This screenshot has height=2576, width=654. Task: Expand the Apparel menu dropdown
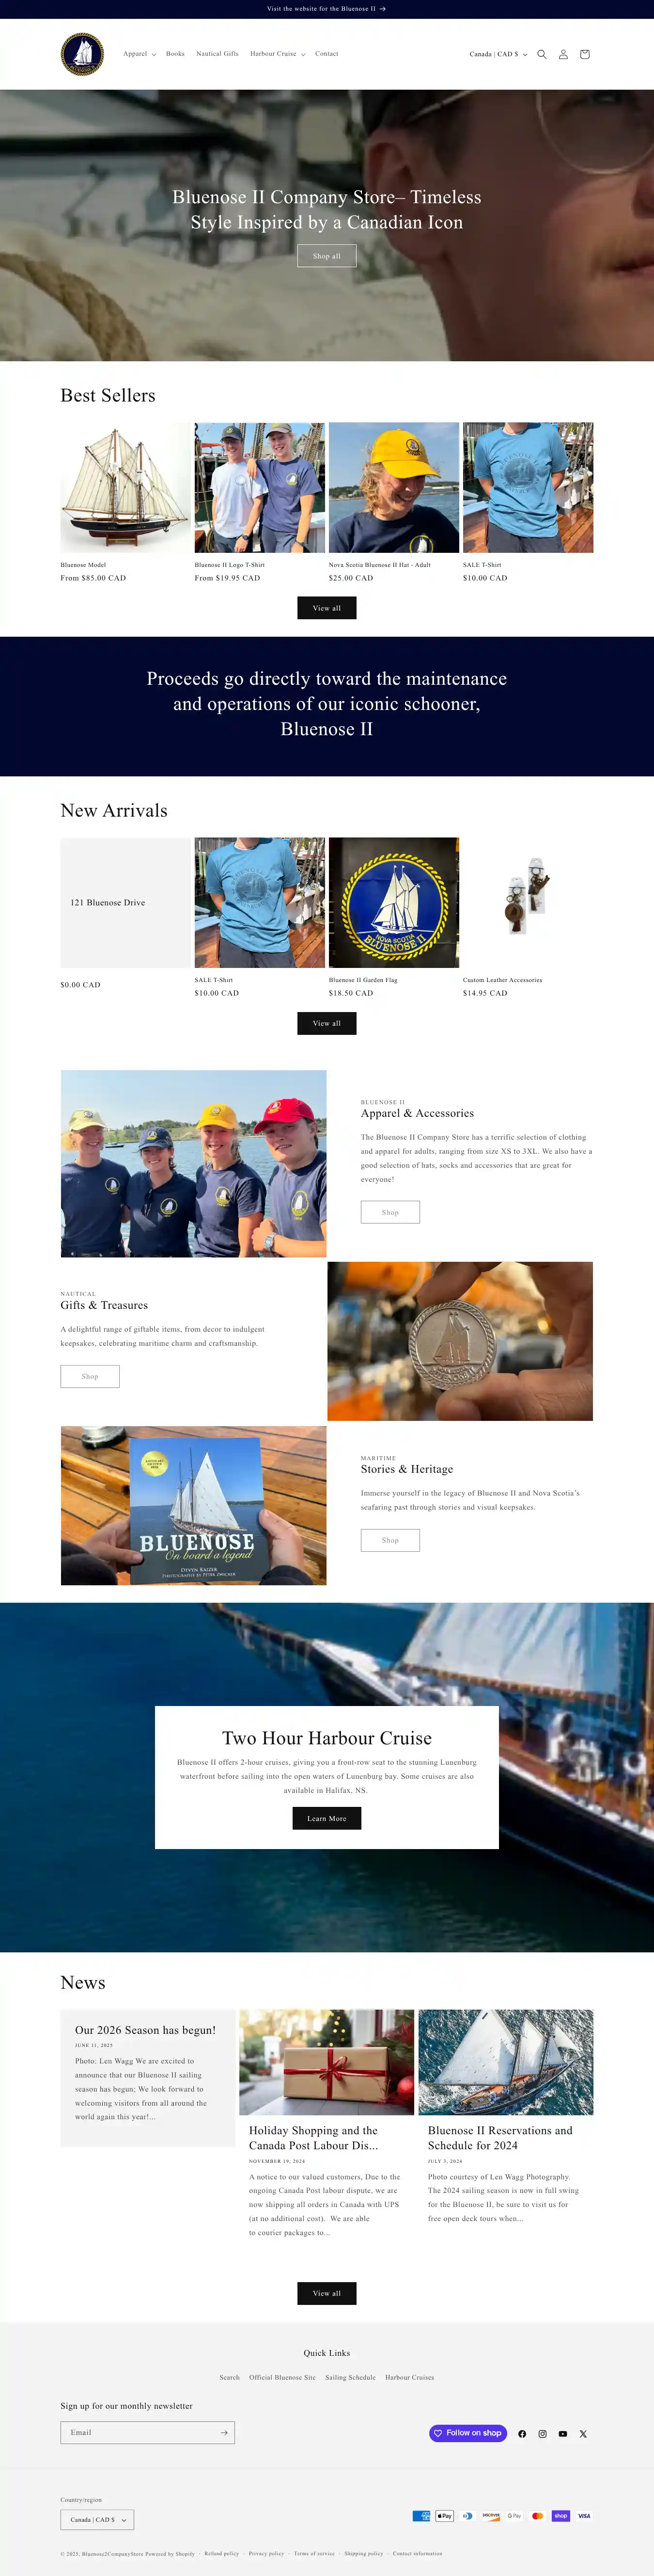pos(140,54)
